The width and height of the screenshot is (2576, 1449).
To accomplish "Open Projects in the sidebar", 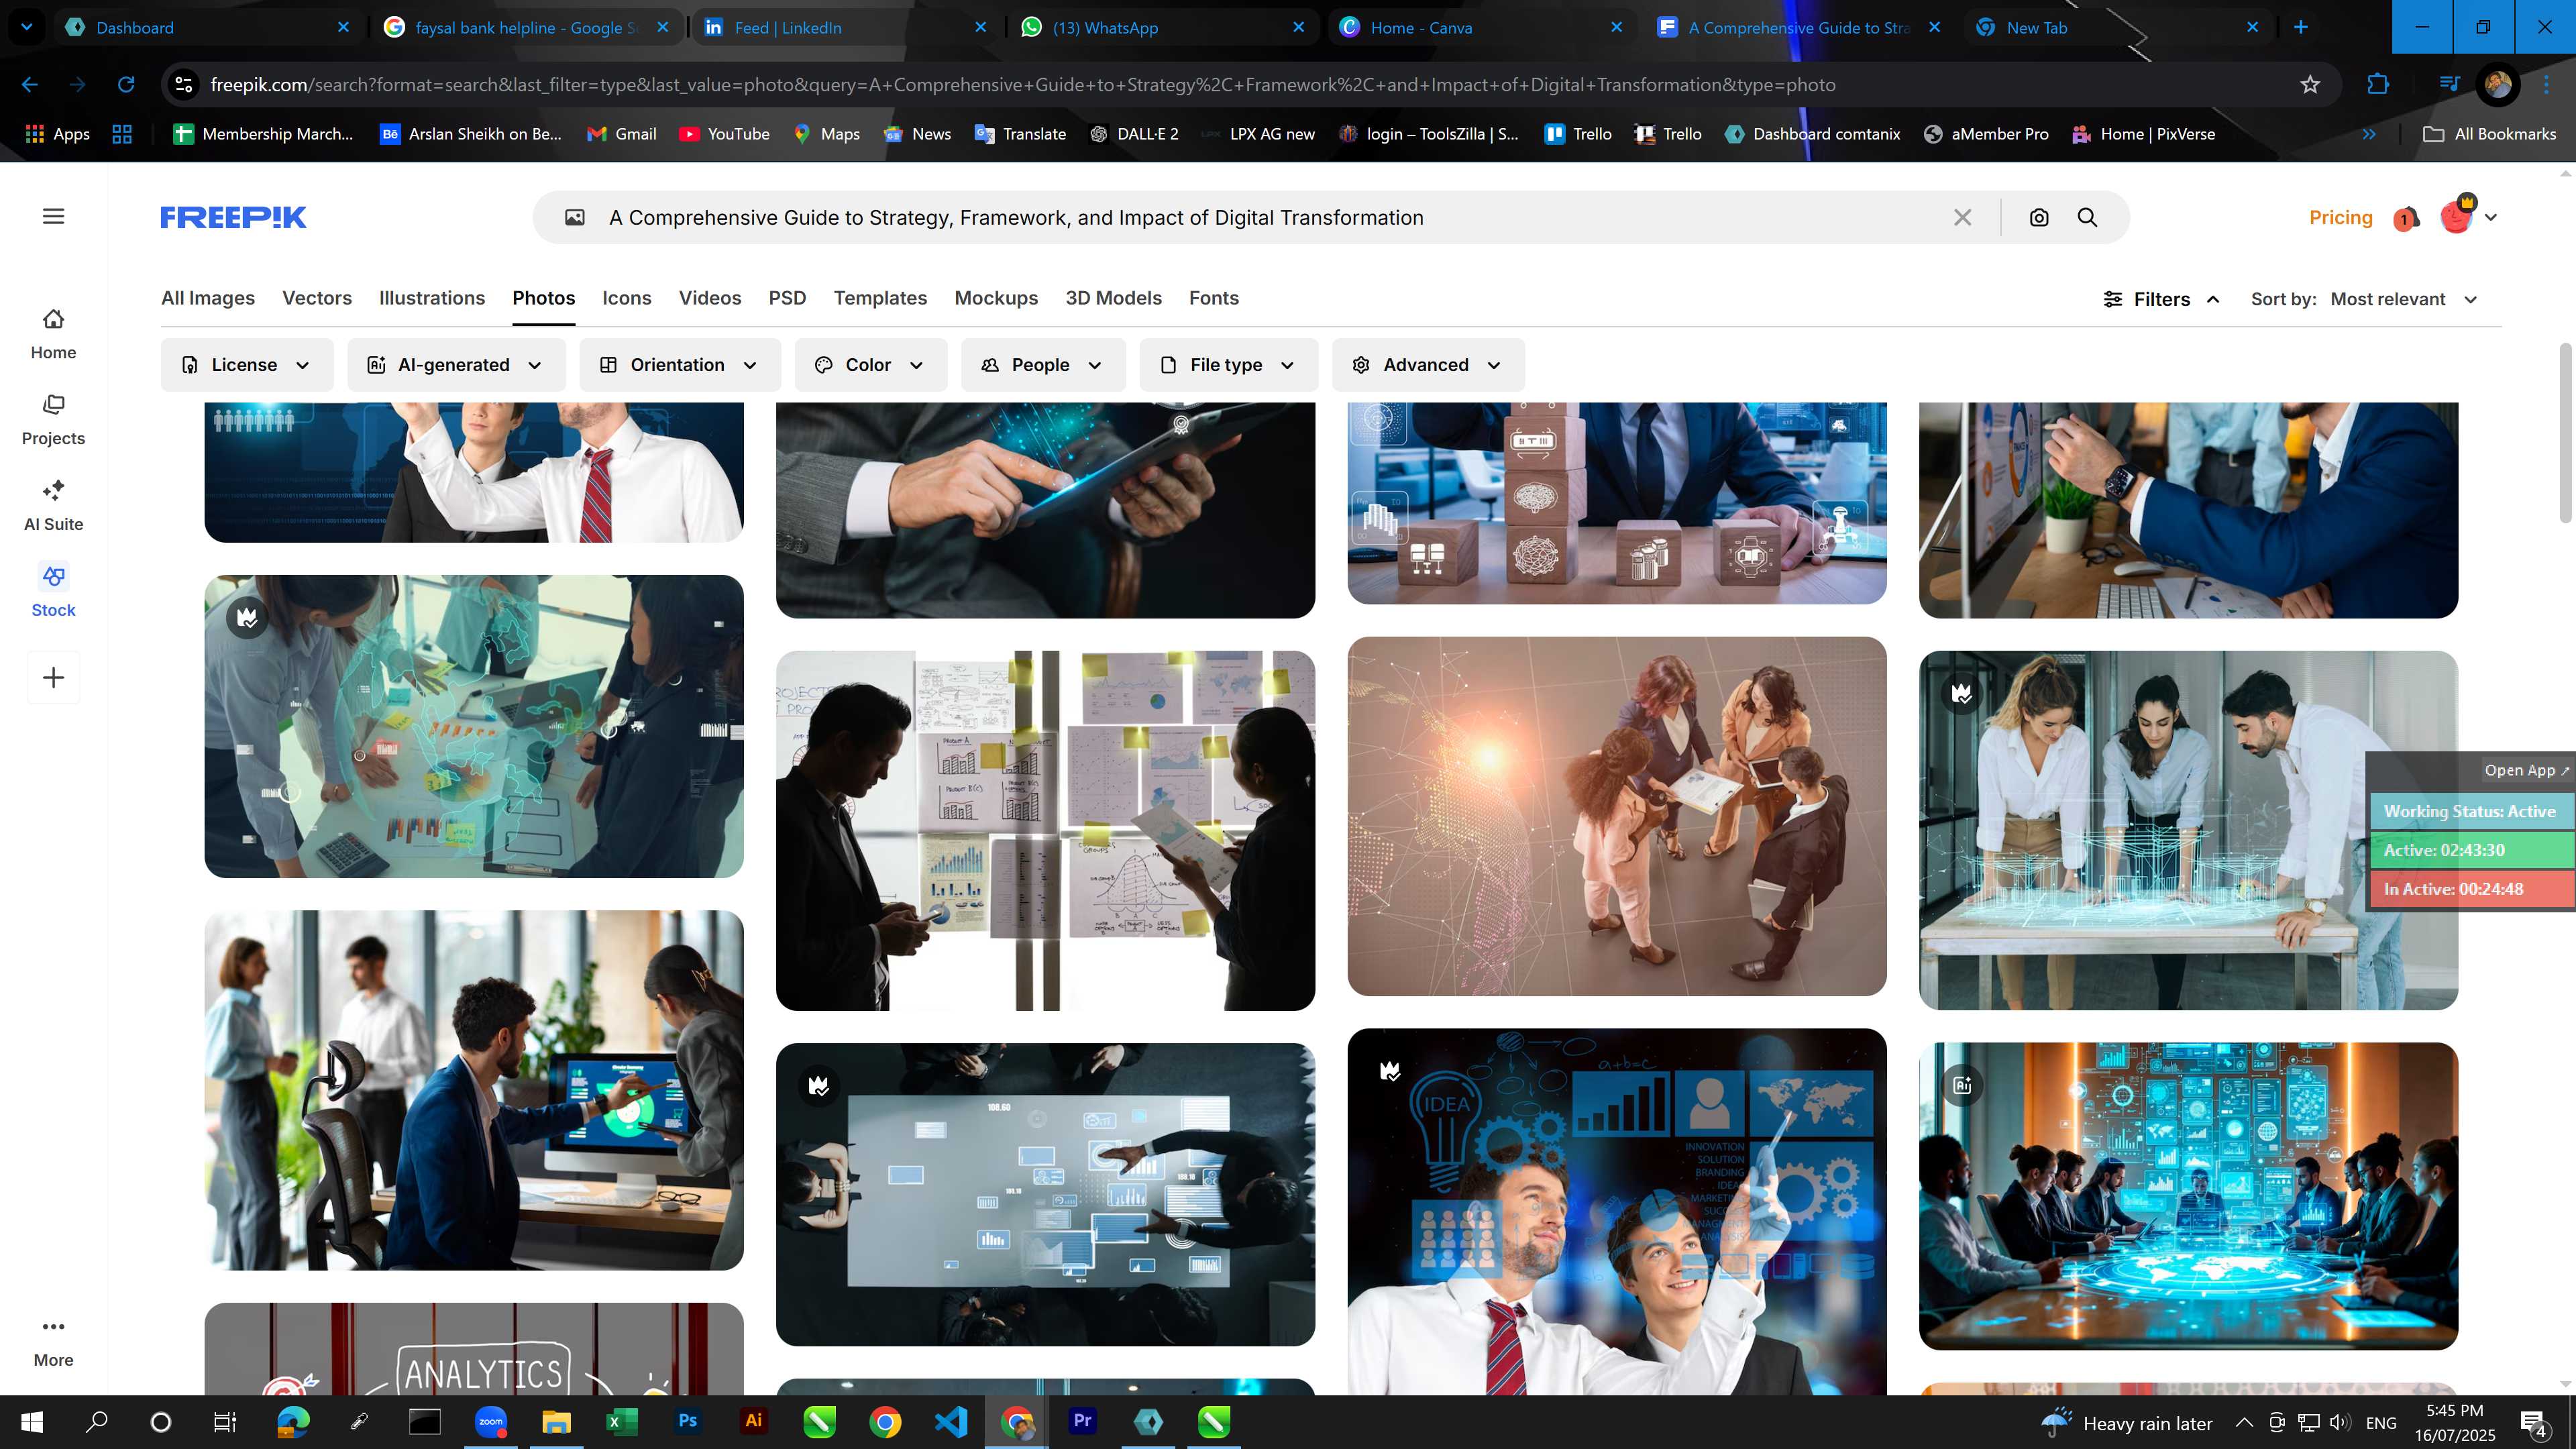I will pos(53,420).
